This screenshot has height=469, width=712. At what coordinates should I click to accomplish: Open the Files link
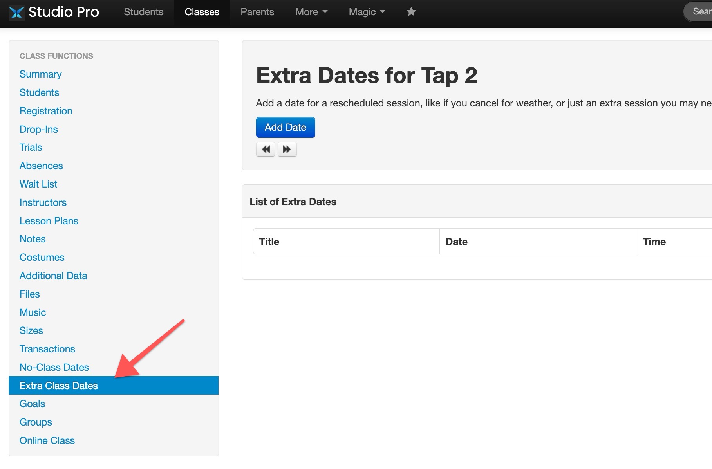[x=30, y=294]
